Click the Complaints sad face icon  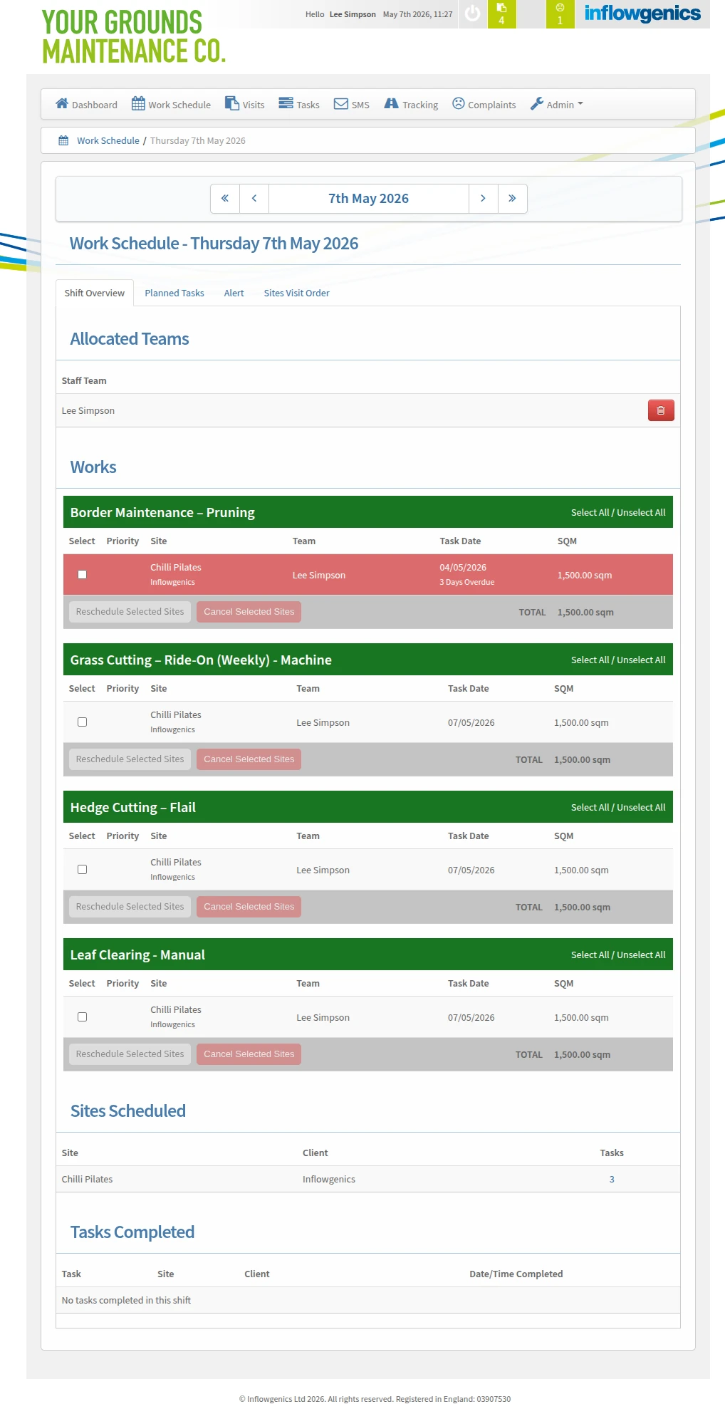pos(459,104)
